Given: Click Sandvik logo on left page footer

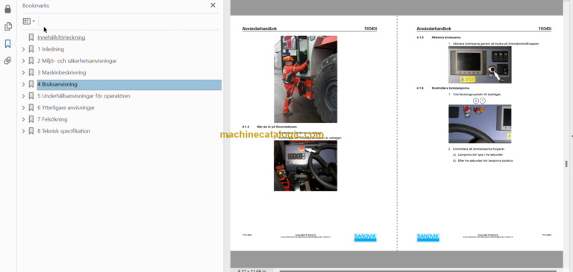Looking at the screenshot, I should click(365, 237).
